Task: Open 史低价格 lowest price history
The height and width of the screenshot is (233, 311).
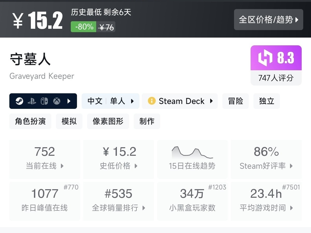Action: point(118,159)
